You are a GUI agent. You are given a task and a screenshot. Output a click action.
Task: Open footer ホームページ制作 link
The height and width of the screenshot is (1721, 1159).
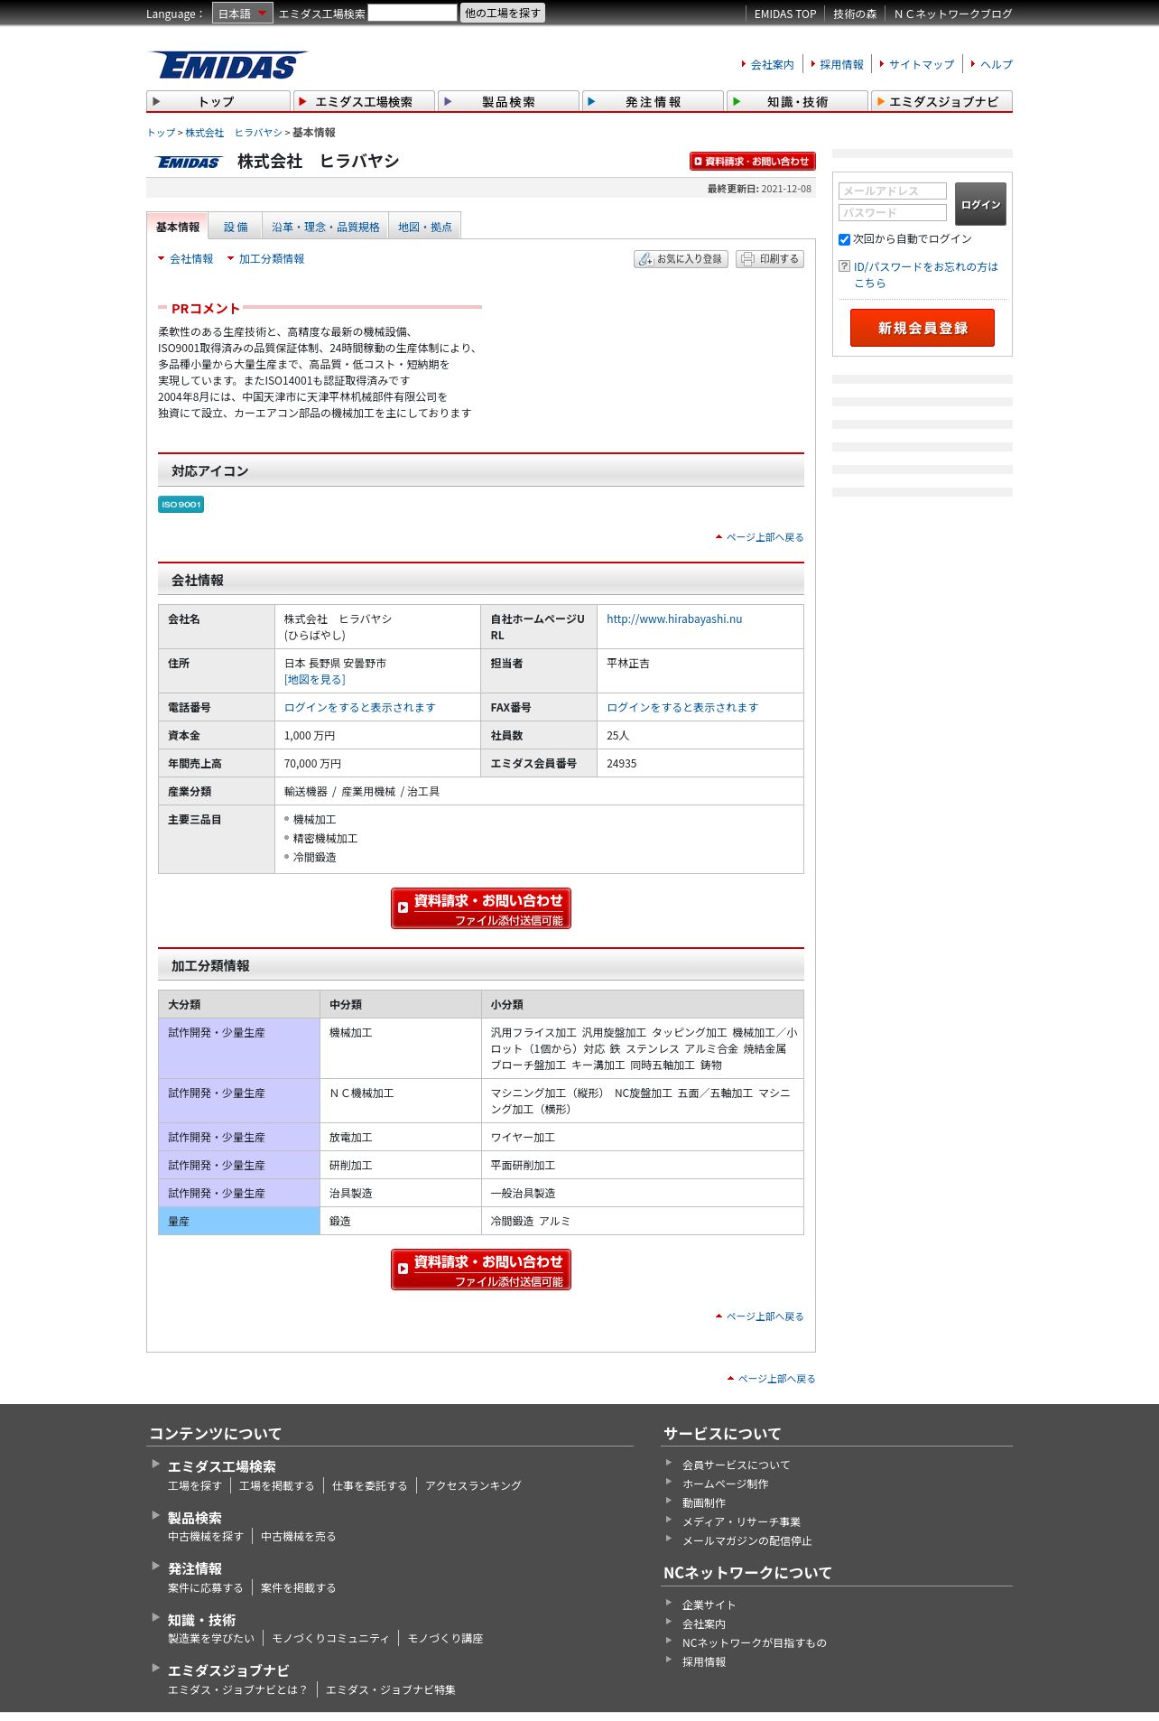[x=726, y=1484]
